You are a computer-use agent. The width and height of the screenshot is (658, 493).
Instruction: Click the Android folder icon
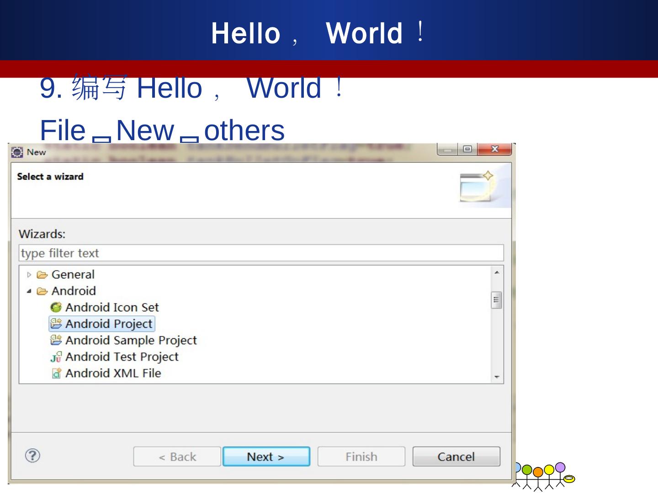pos(42,291)
